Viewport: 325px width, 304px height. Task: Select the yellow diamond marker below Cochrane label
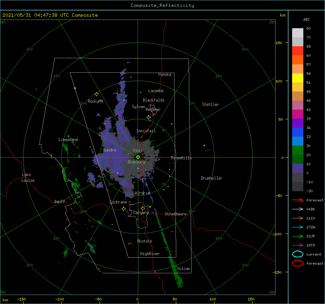(x=123, y=209)
